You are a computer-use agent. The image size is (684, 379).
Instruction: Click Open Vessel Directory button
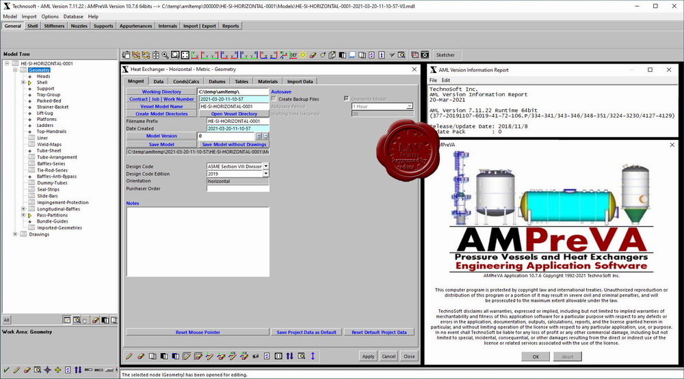tap(234, 113)
